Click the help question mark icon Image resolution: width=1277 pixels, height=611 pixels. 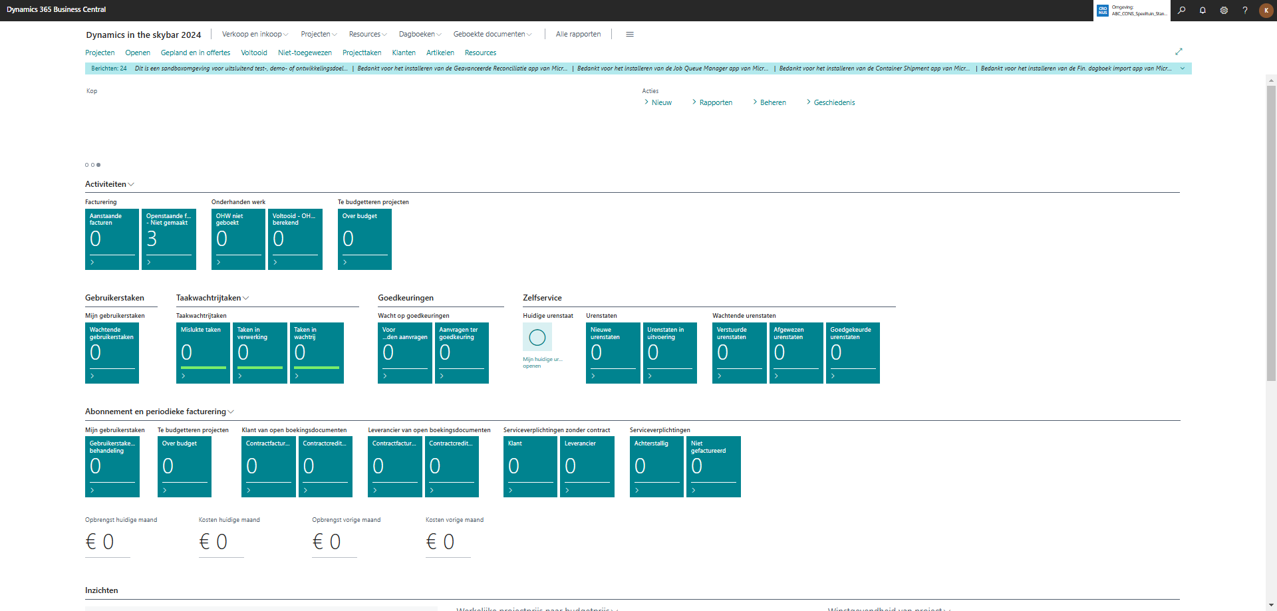point(1245,10)
